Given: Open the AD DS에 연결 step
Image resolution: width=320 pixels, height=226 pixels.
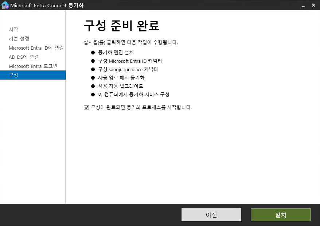Looking at the screenshot, I should 24,57.
